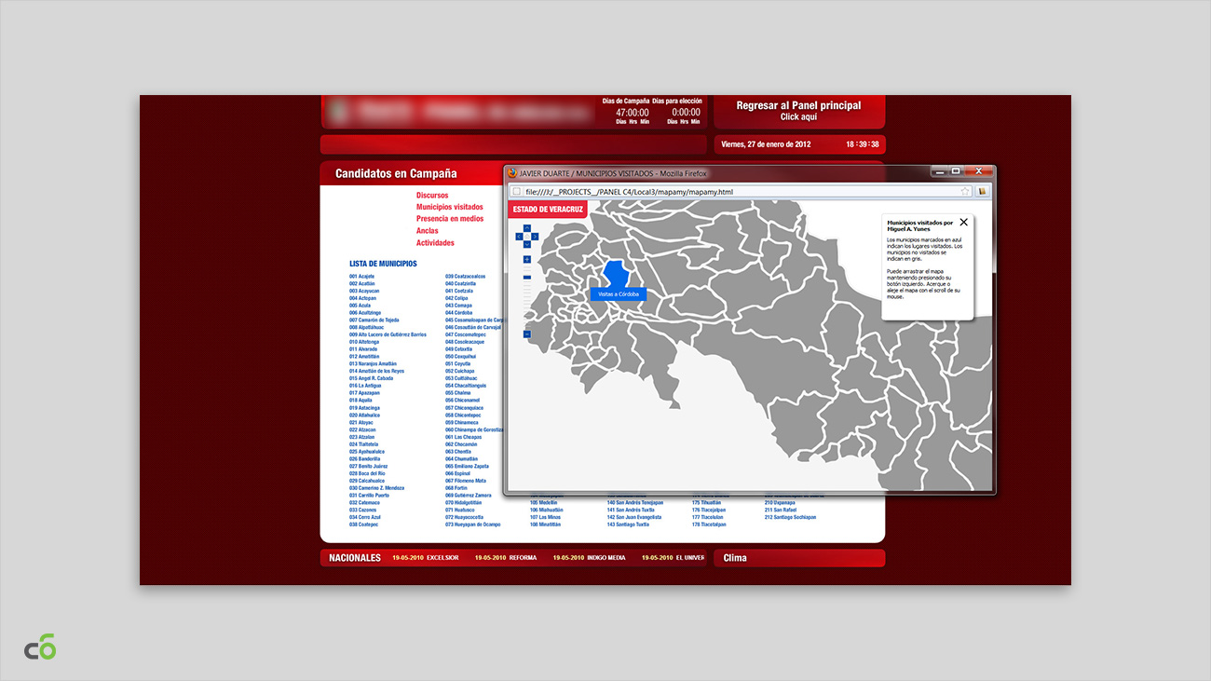The image size is (1211, 681).
Task: Select municipality 001 Acajete from list
Action: tap(362, 277)
